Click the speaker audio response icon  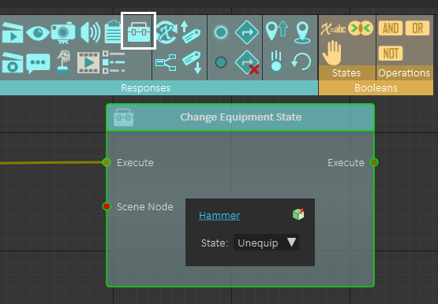(89, 32)
